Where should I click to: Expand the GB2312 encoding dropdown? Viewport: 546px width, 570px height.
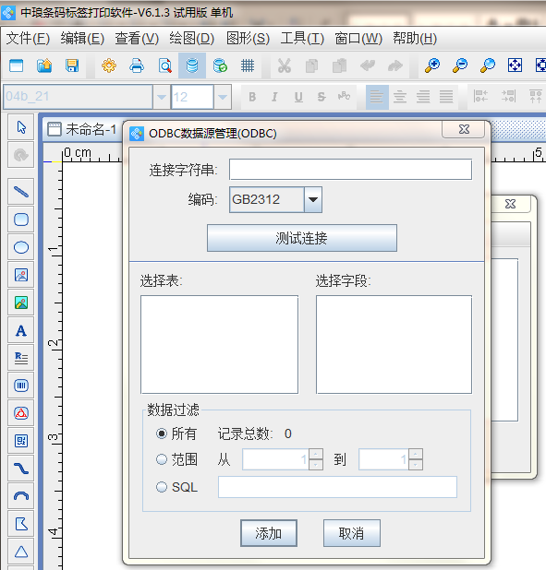click(x=313, y=199)
